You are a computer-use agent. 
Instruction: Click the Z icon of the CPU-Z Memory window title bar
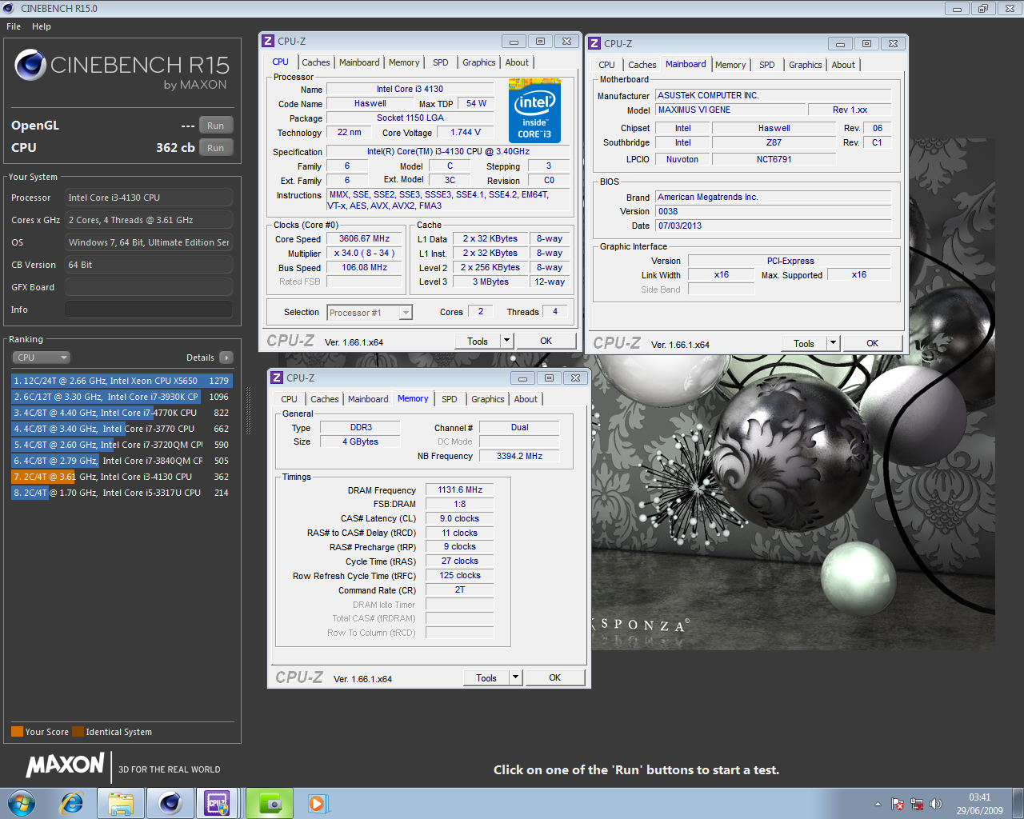point(277,378)
